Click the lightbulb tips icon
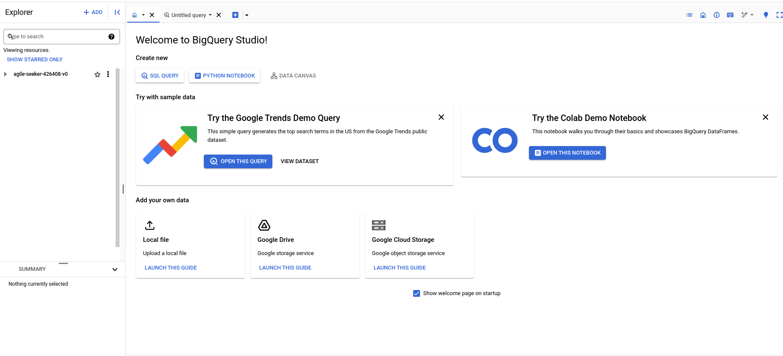This screenshot has width=783, height=356. [766, 15]
